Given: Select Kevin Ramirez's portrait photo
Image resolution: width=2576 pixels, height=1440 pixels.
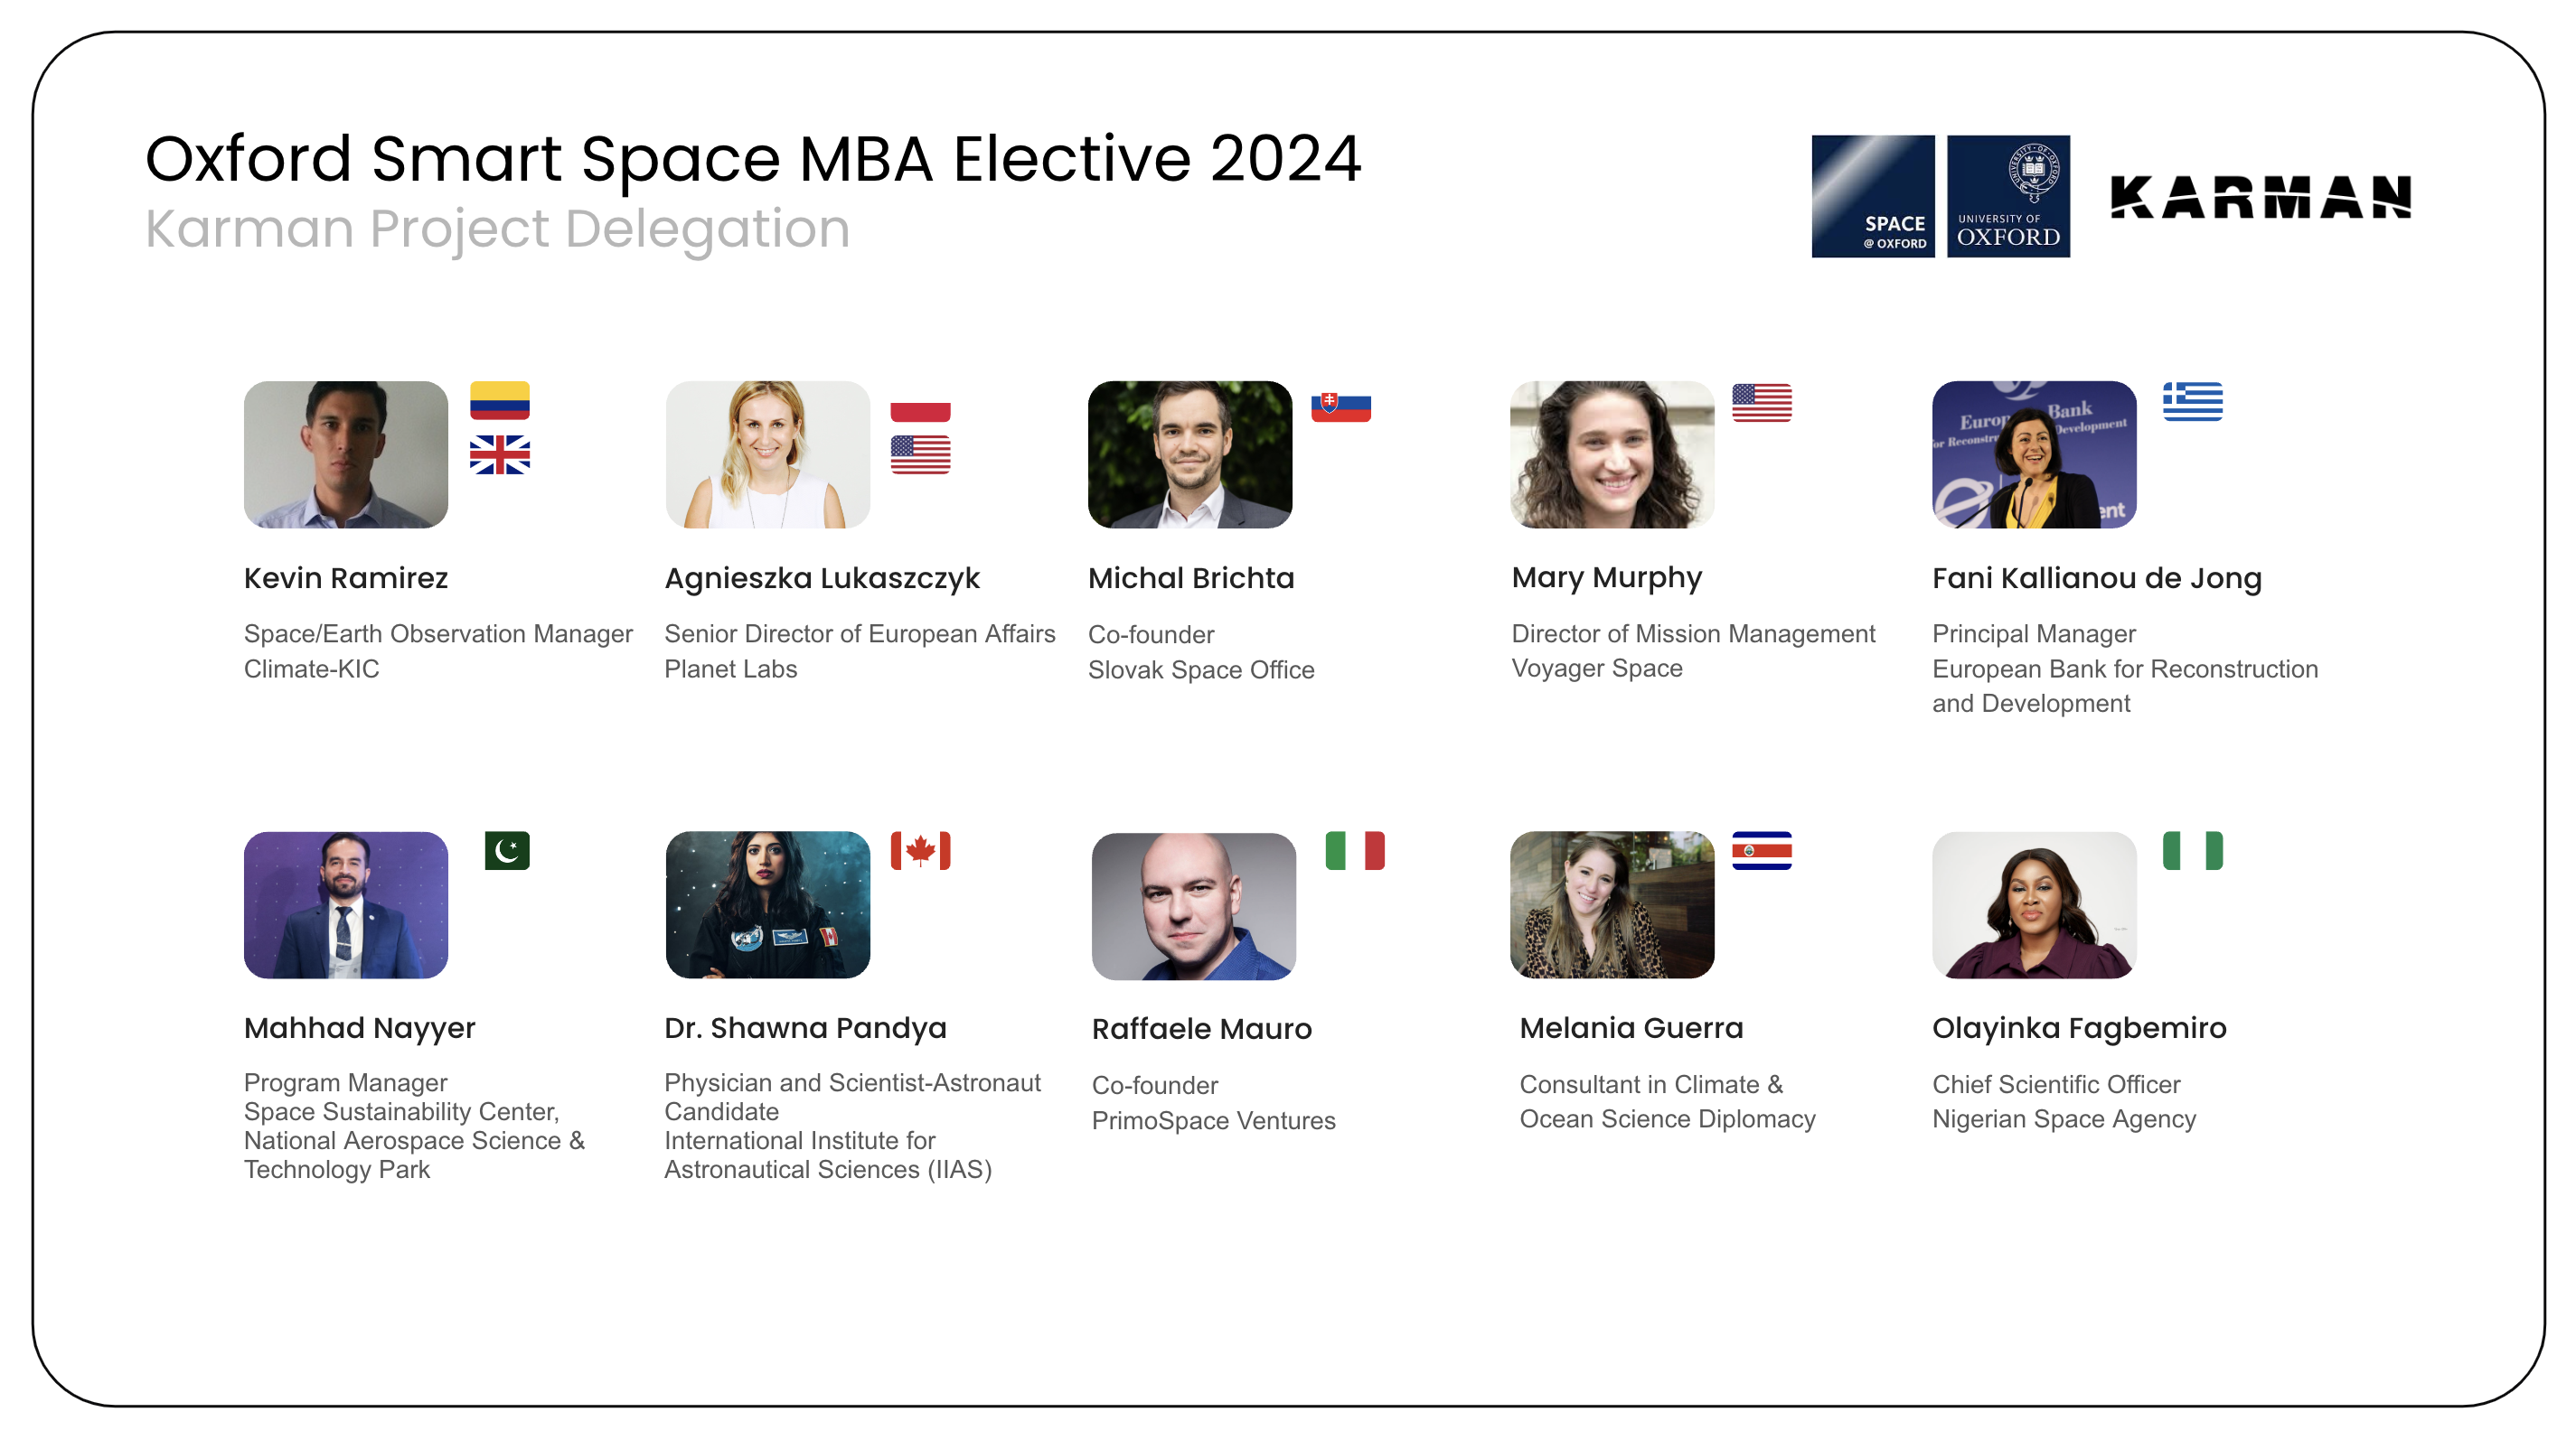Looking at the screenshot, I should pos(346,454).
